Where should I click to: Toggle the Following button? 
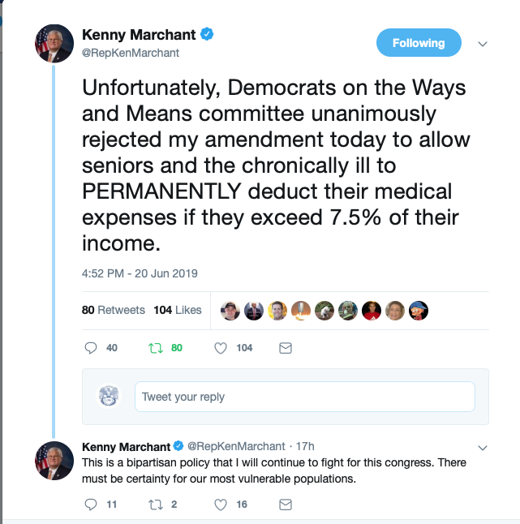419,43
